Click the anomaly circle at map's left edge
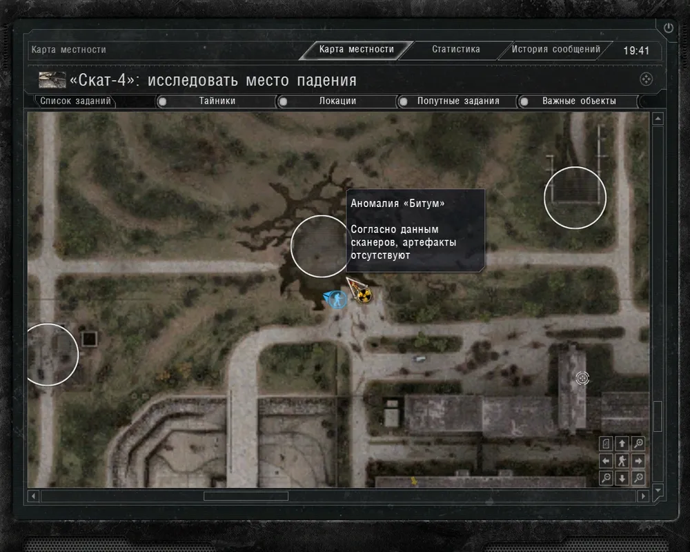 tap(52, 355)
